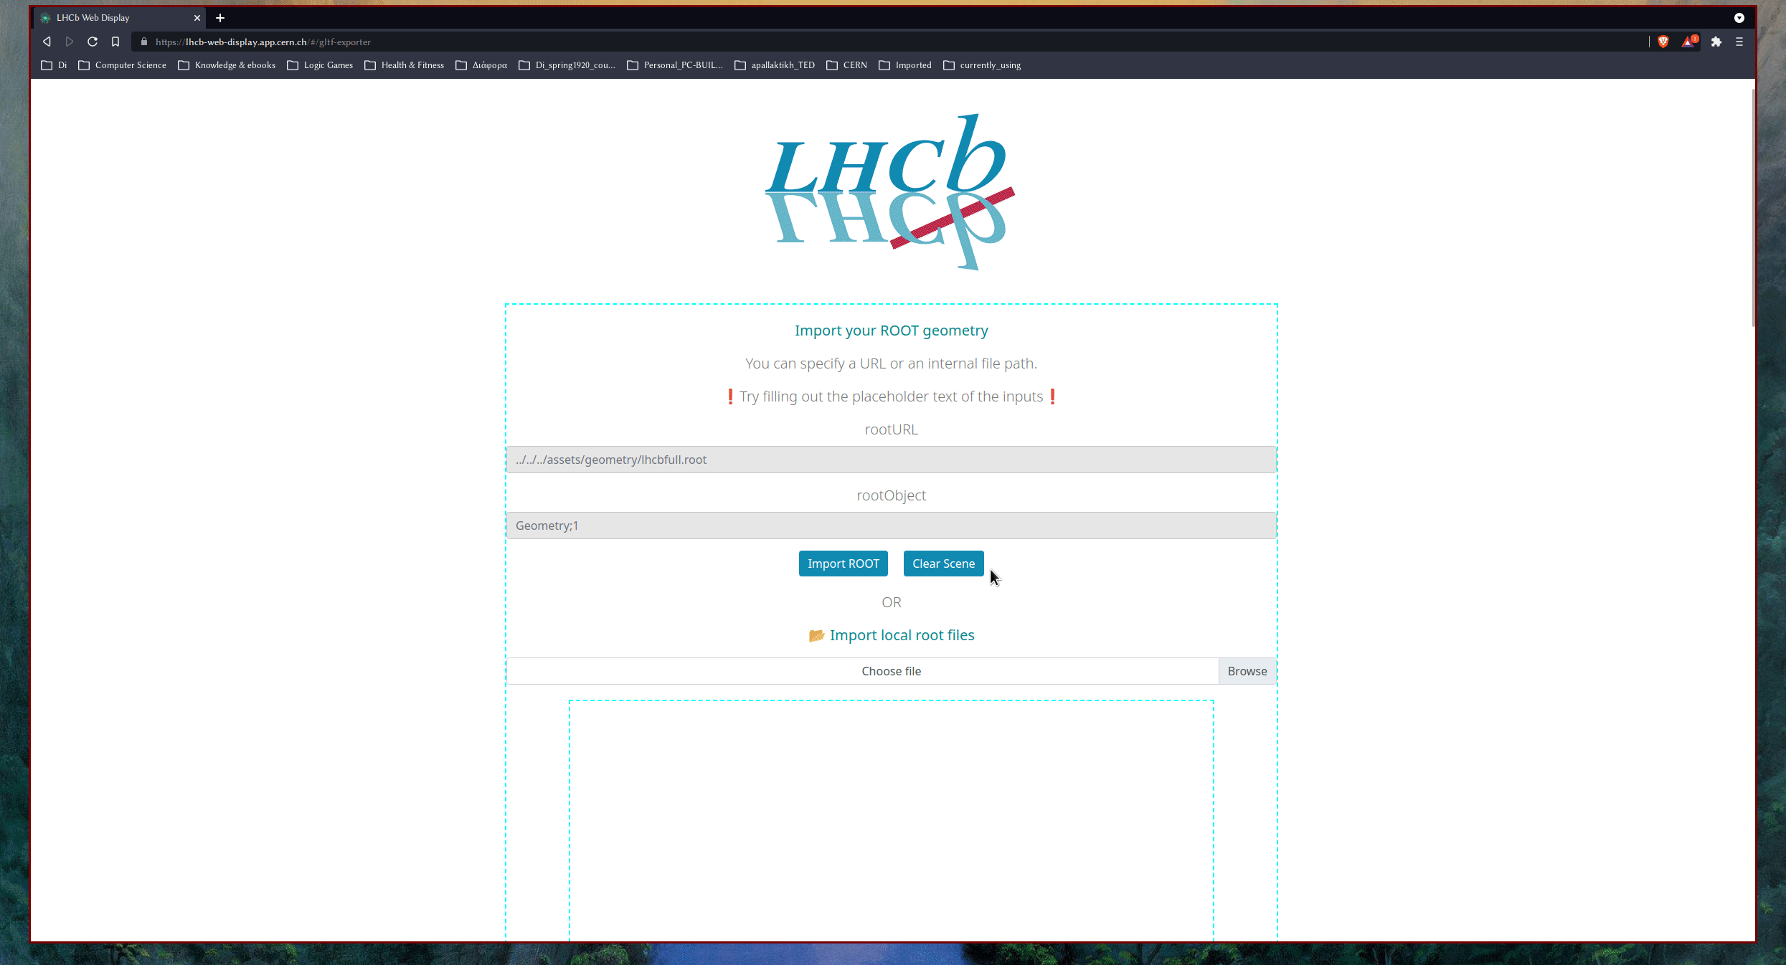The image size is (1786, 965).
Task: Select the rootObject input field
Action: coord(892,526)
